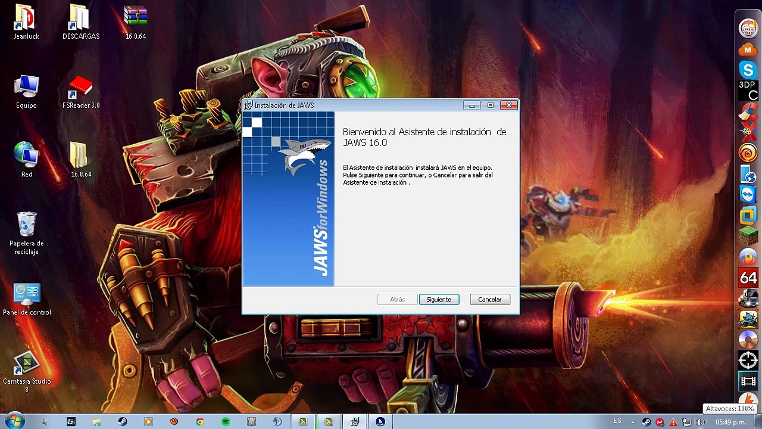
Task: Click the JAWS installer taskbar button
Action: pos(354,422)
